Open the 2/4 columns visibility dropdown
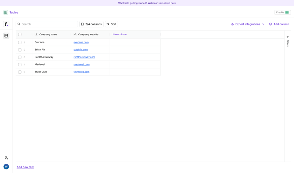This screenshot has width=294, height=173. [x=91, y=24]
